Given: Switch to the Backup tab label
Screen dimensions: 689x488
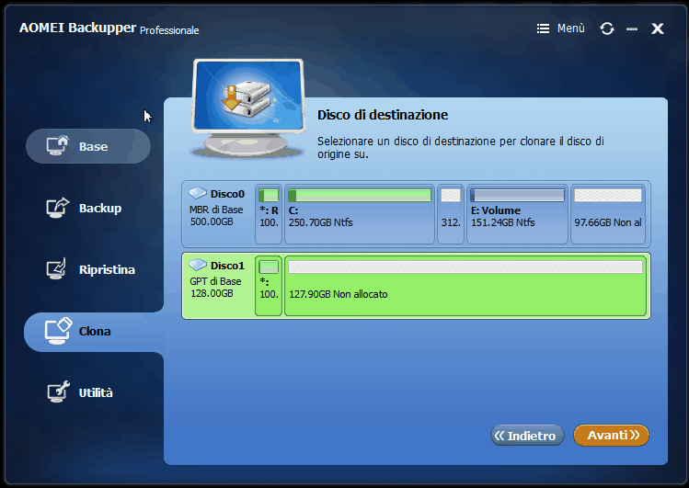Looking at the screenshot, I should pos(100,208).
